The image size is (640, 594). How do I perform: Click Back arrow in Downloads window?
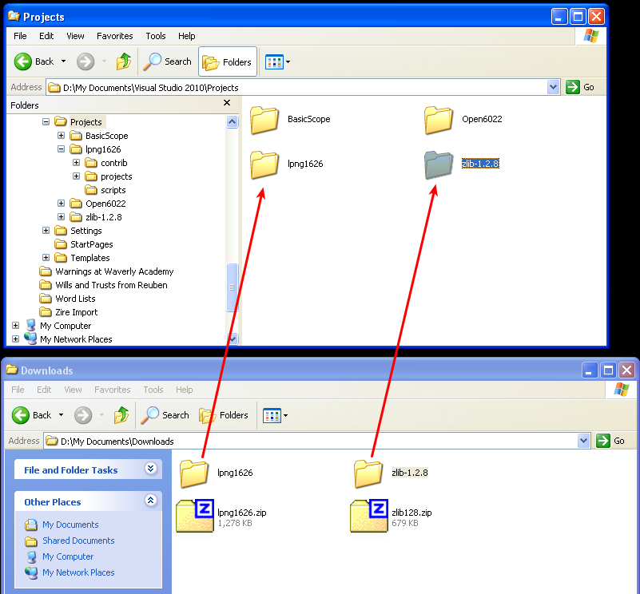(x=21, y=415)
